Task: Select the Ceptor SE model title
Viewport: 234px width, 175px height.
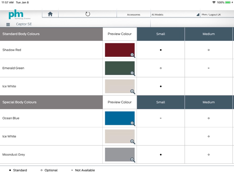Action: click(x=24, y=24)
